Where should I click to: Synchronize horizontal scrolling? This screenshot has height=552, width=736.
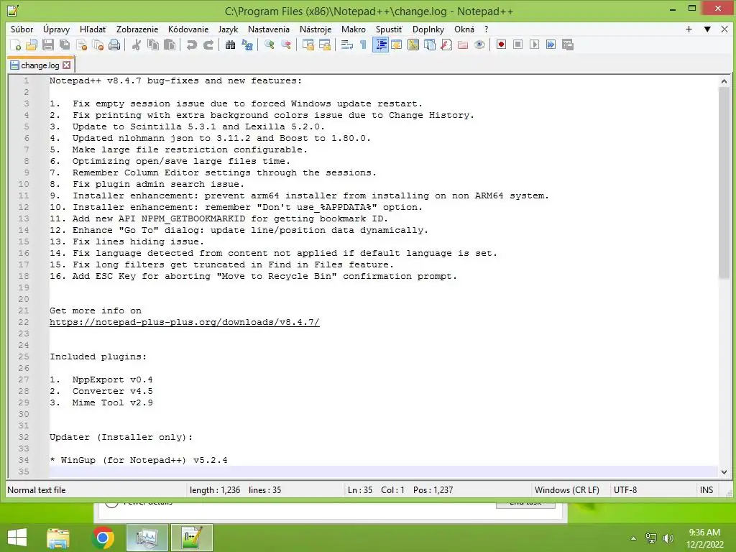pos(324,45)
